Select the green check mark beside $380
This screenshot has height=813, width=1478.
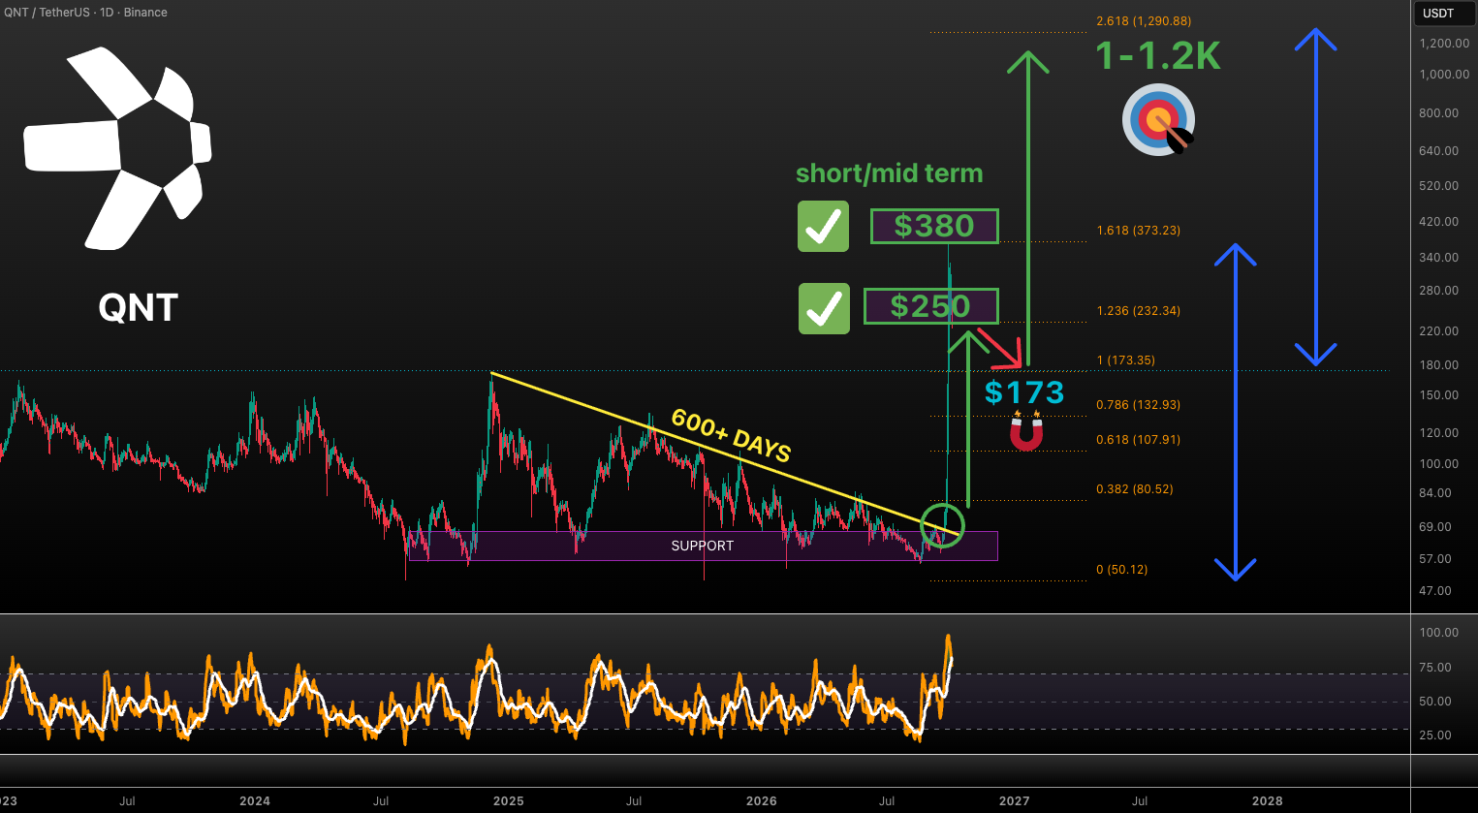(823, 227)
